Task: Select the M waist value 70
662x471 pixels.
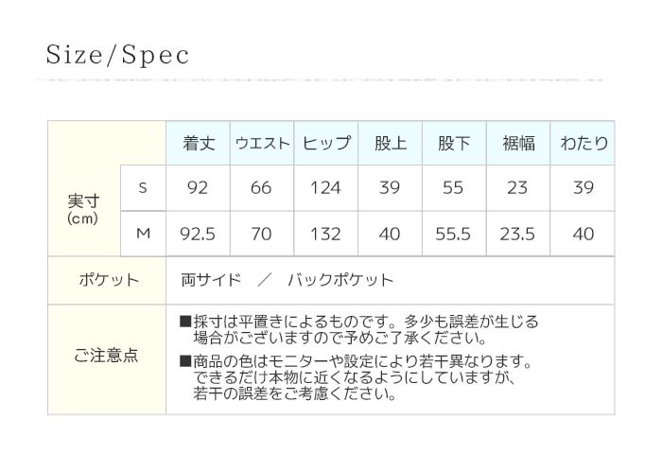Action: tap(261, 234)
